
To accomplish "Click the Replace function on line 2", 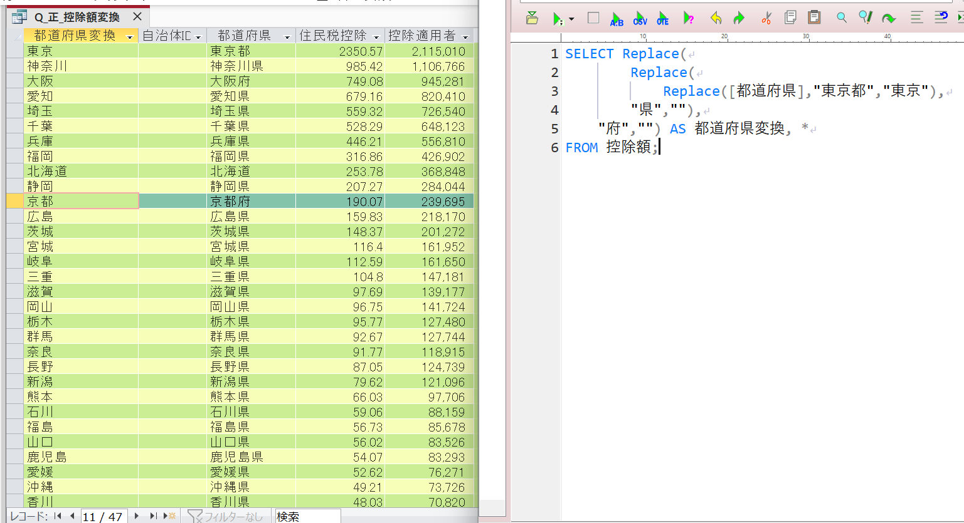I will click(659, 73).
